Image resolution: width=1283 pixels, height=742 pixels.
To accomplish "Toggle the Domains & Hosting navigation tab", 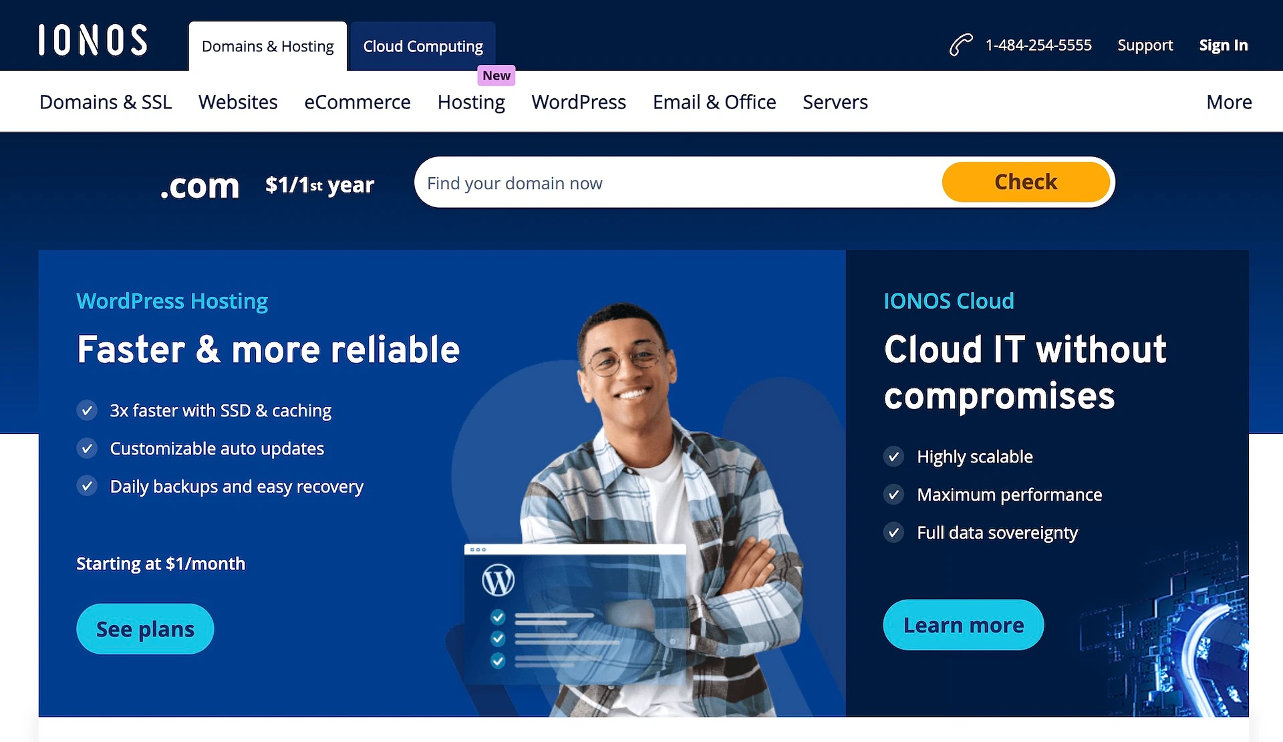I will coord(269,46).
